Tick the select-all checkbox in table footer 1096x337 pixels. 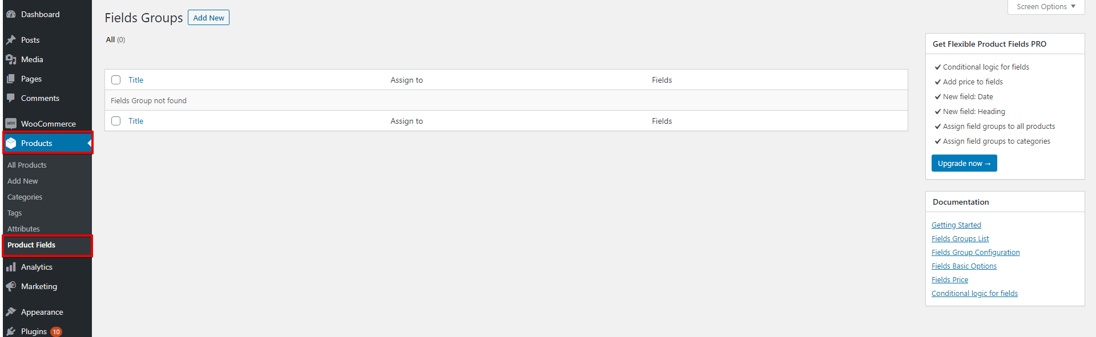[x=116, y=121]
